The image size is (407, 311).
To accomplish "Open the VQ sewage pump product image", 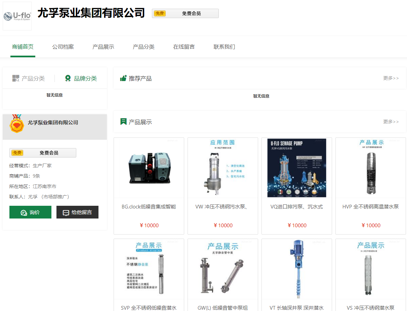I will click(297, 168).
